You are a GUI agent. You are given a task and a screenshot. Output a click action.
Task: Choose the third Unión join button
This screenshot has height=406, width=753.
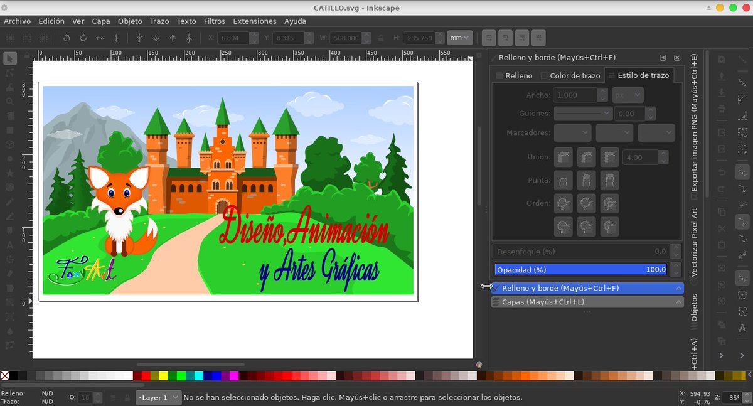pyautogui.click(x=609, y=157)
